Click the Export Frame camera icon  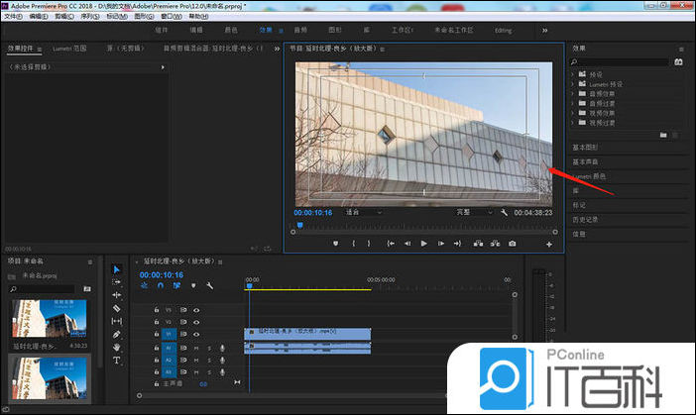pos(512,243)
